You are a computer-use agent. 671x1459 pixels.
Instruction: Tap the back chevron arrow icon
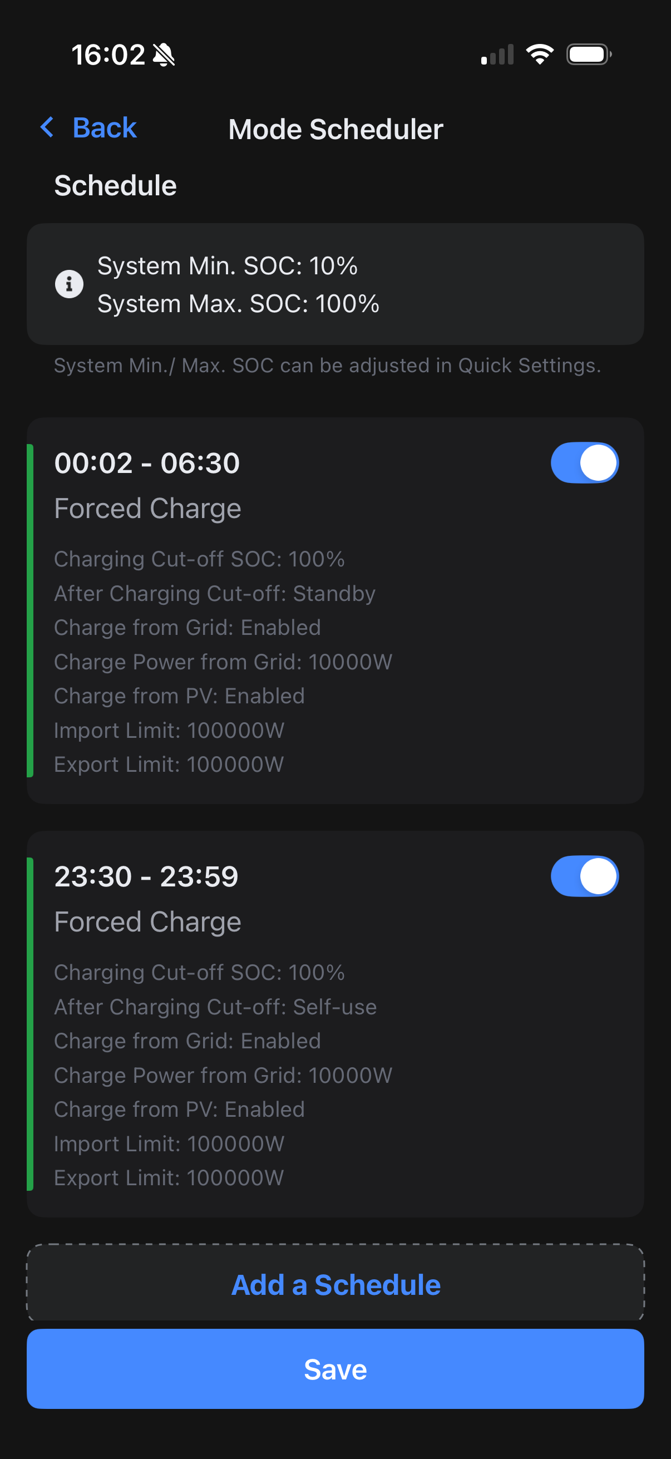click(47, 127)
